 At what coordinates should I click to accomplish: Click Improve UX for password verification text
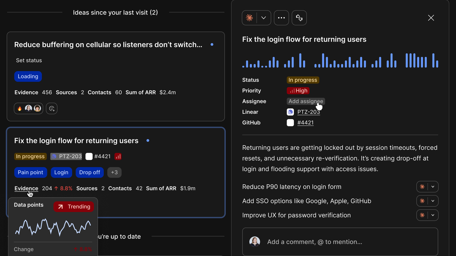[296, 215]
